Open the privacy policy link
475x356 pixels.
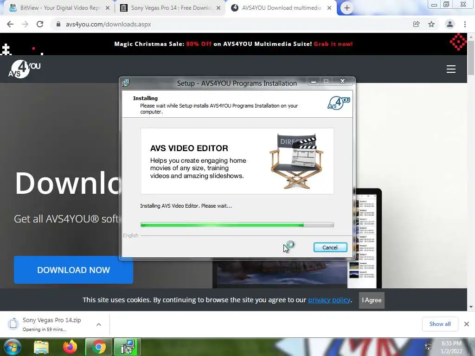pyautogui.click(x=329, y=300)
